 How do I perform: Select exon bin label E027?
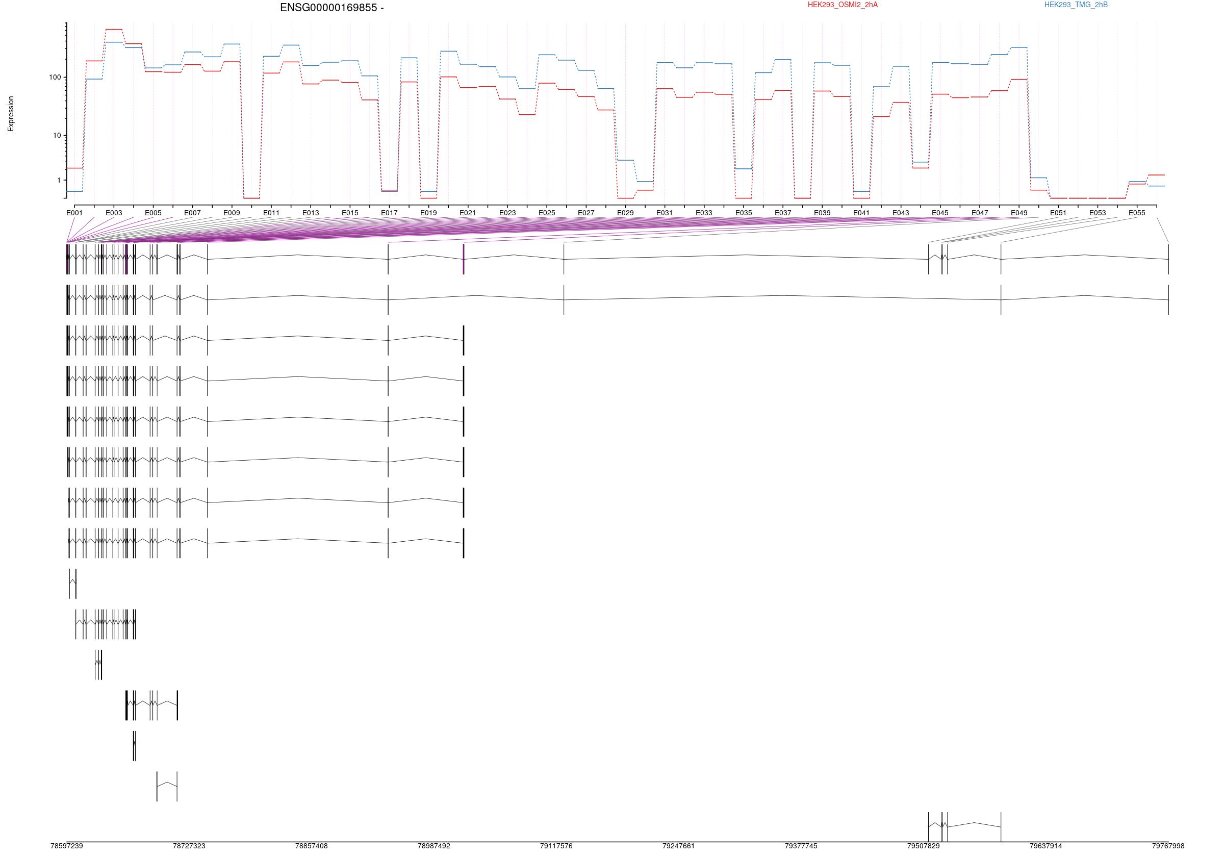(586, 213)
